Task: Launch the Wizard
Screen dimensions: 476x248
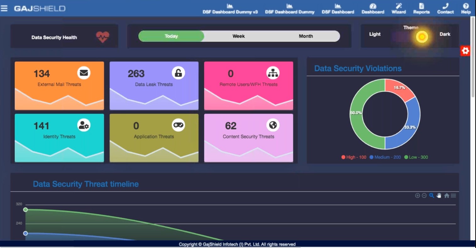Action: 398,9
